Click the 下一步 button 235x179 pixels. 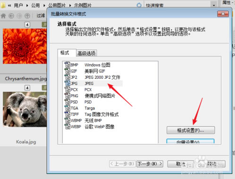click(x=150, y=164)
